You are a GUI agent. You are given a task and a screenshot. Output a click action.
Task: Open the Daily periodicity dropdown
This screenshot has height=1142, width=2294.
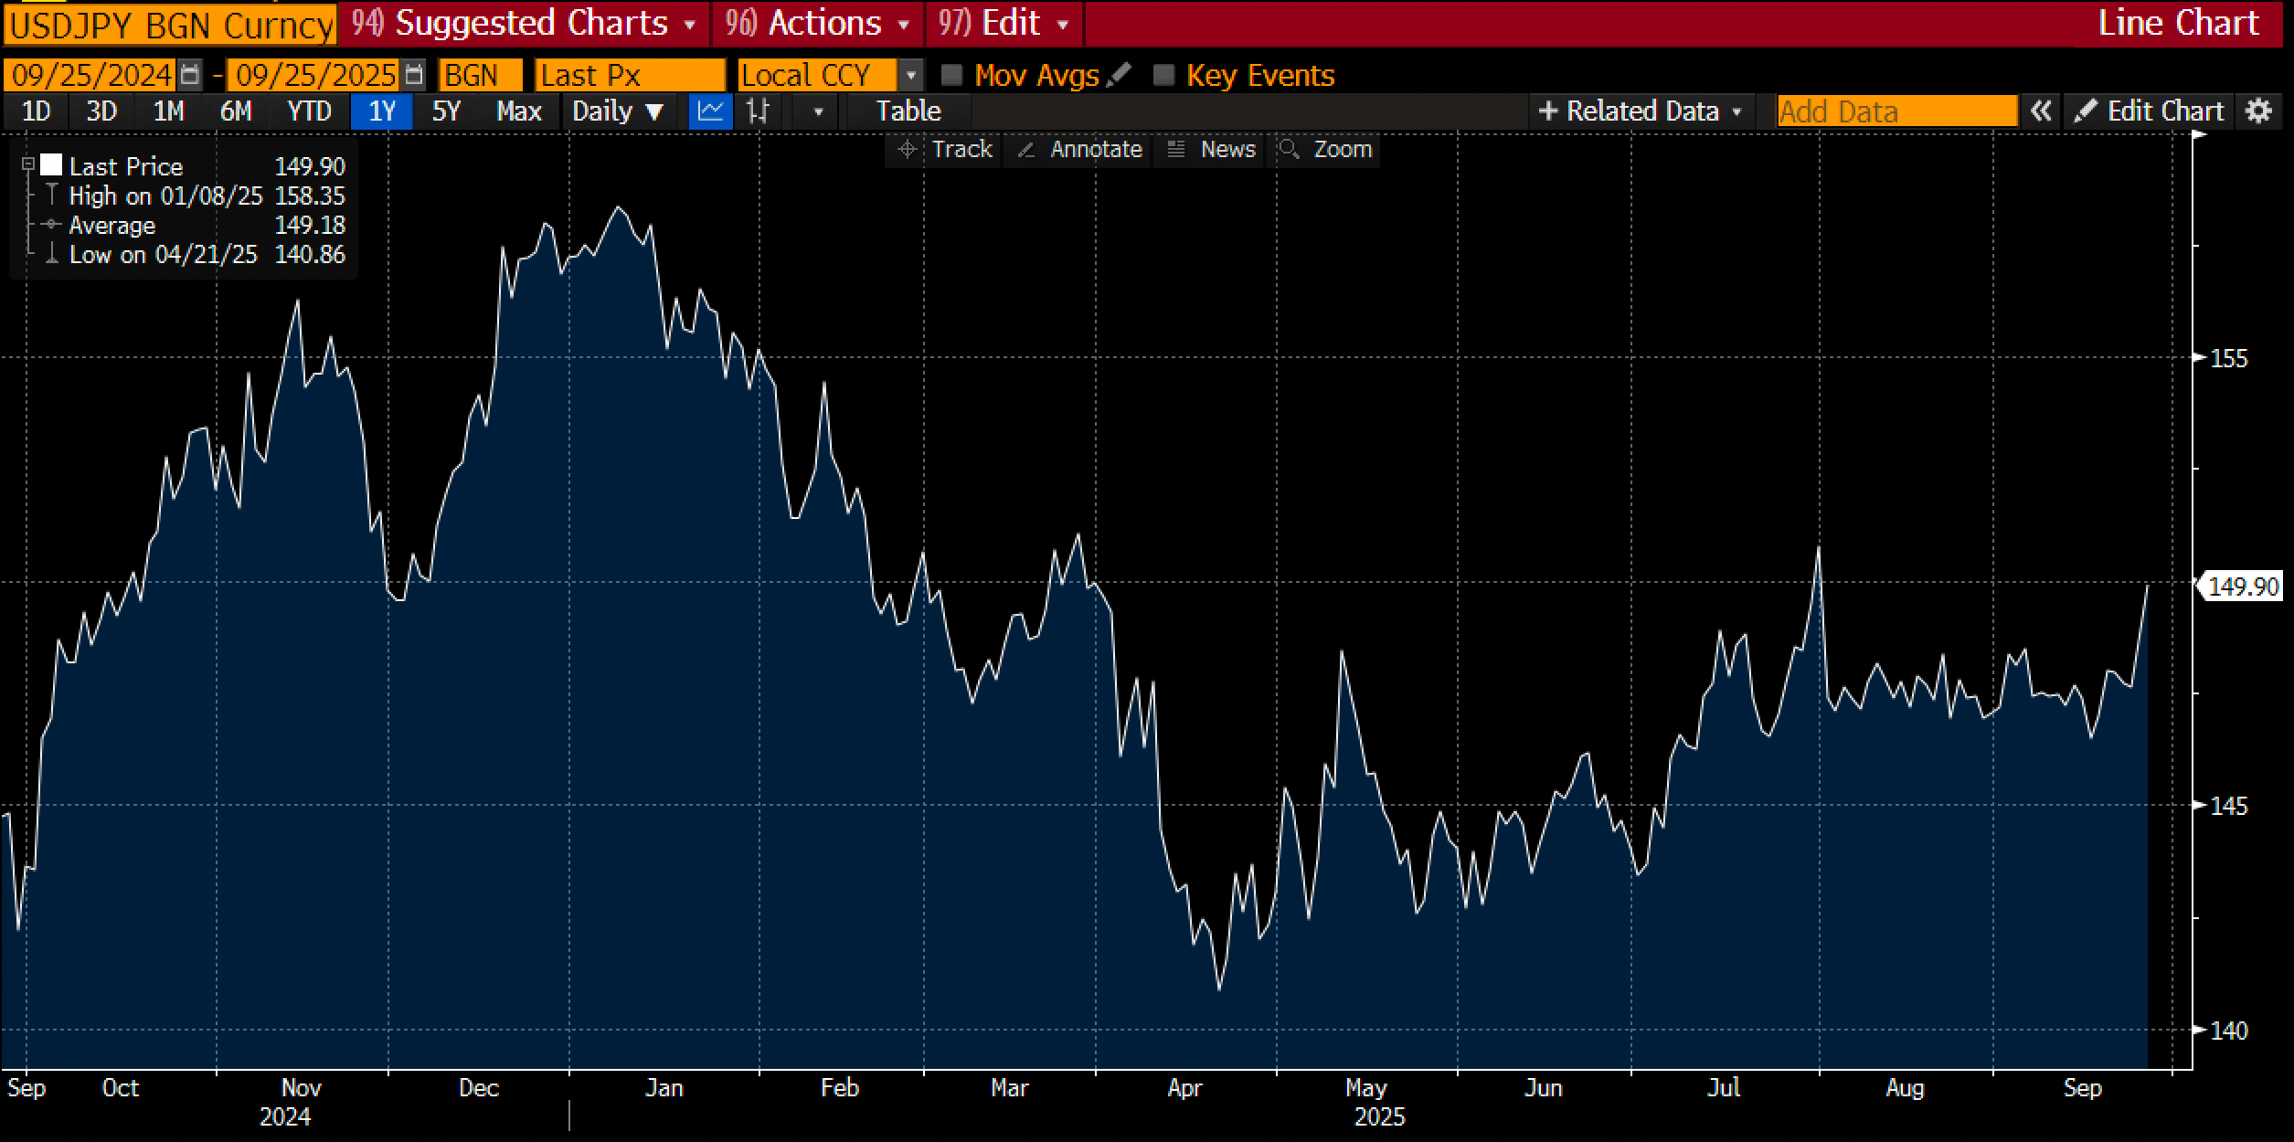(617, 111)
